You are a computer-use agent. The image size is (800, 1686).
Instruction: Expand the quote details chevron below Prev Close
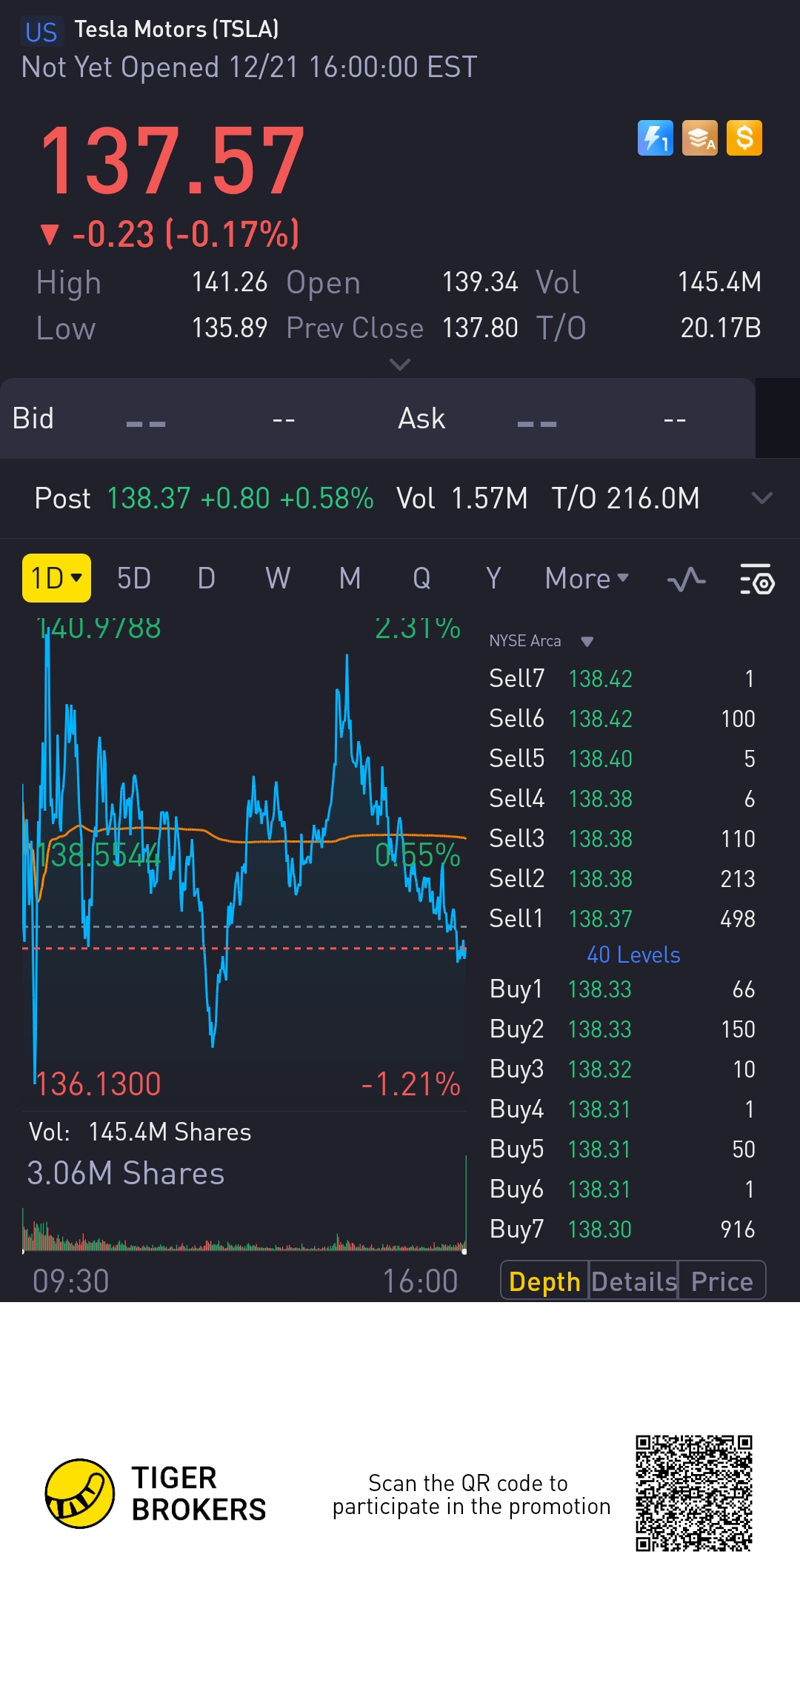pos(400,365)
